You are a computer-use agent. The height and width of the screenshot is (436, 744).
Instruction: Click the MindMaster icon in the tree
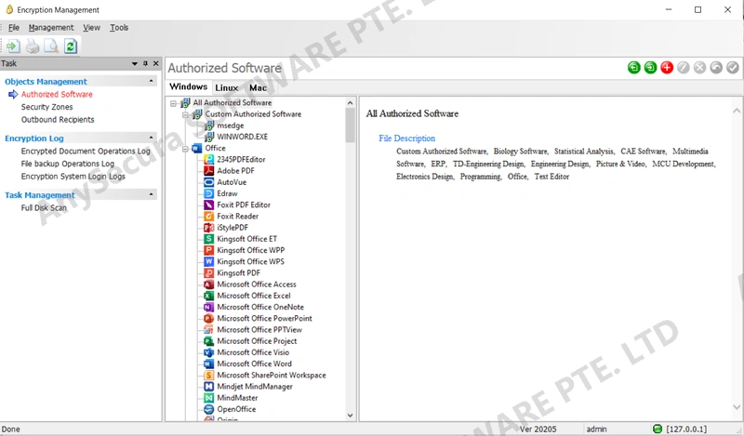pyautogui.click(x=208, y=398)
